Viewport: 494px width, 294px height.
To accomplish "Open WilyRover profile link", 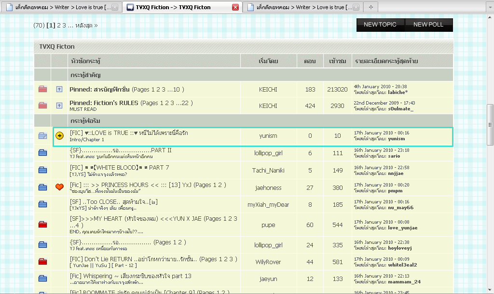I will click(268, 262).
